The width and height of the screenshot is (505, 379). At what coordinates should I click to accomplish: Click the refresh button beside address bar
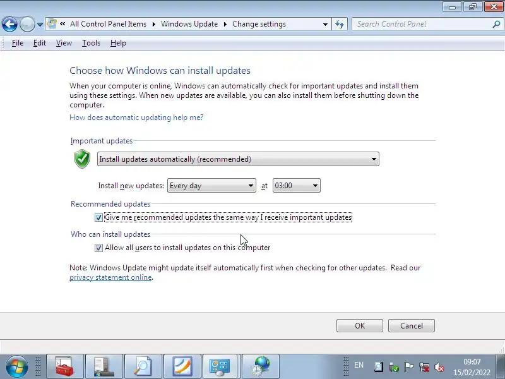point(340,24)
